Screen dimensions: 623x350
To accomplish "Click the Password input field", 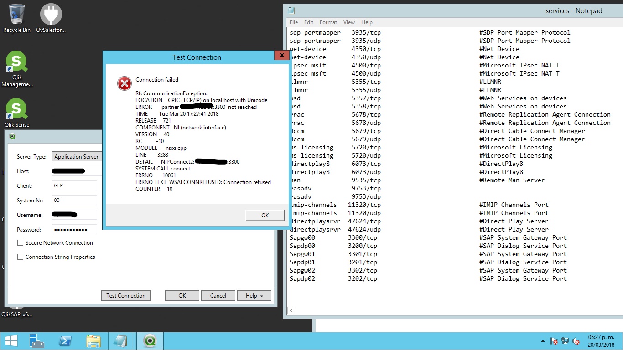I will 74,229.
